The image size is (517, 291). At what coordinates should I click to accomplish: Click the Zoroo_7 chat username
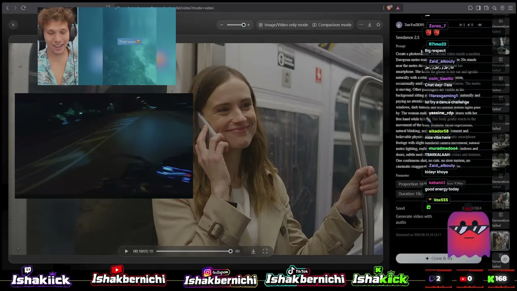(x=437, y=26)
